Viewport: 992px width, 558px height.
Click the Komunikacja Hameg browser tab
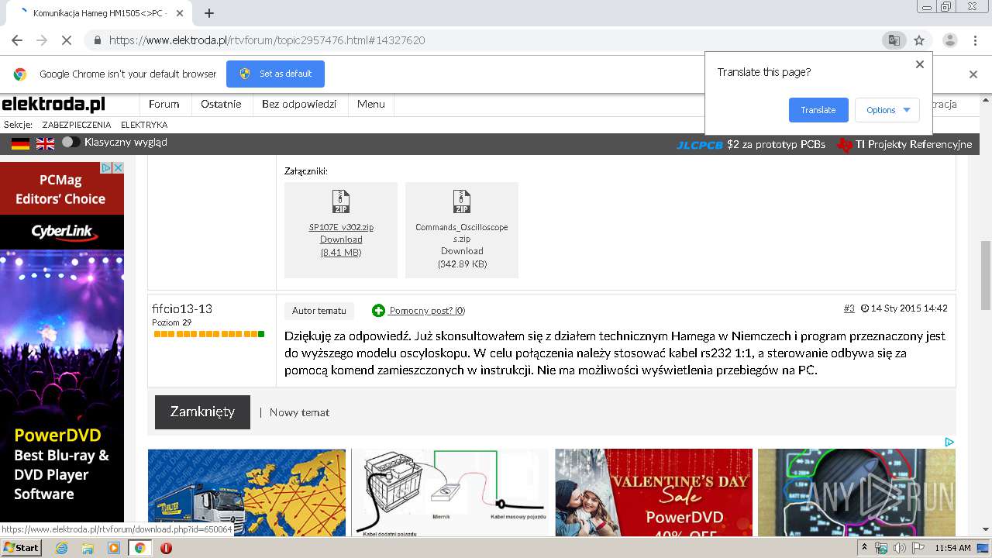[x=101, y=13]
